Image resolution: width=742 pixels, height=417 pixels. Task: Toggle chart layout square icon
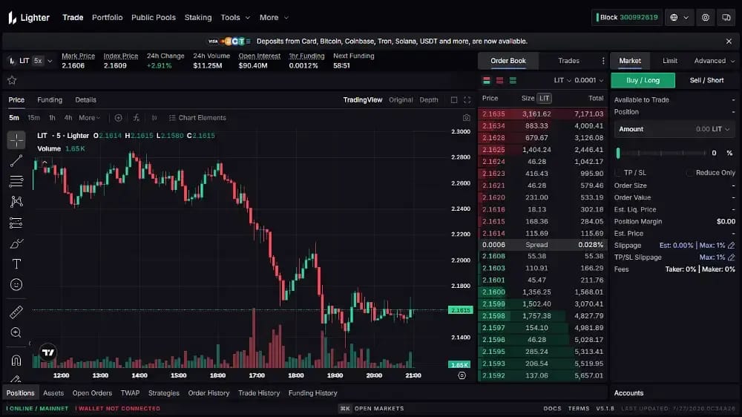454,100
